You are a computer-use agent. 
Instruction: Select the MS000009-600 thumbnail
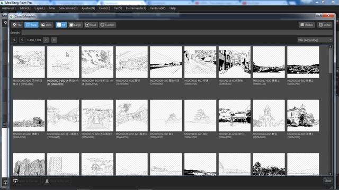coord(166,62)
